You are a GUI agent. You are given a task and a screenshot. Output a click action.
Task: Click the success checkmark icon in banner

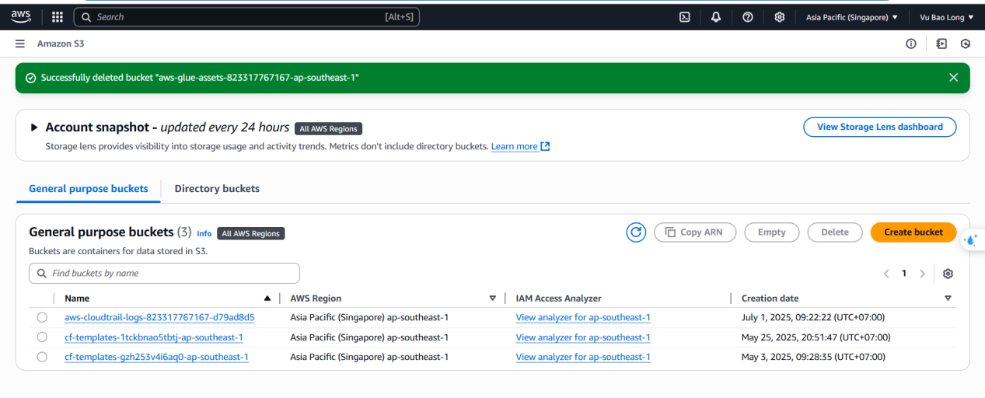[30, 78]
